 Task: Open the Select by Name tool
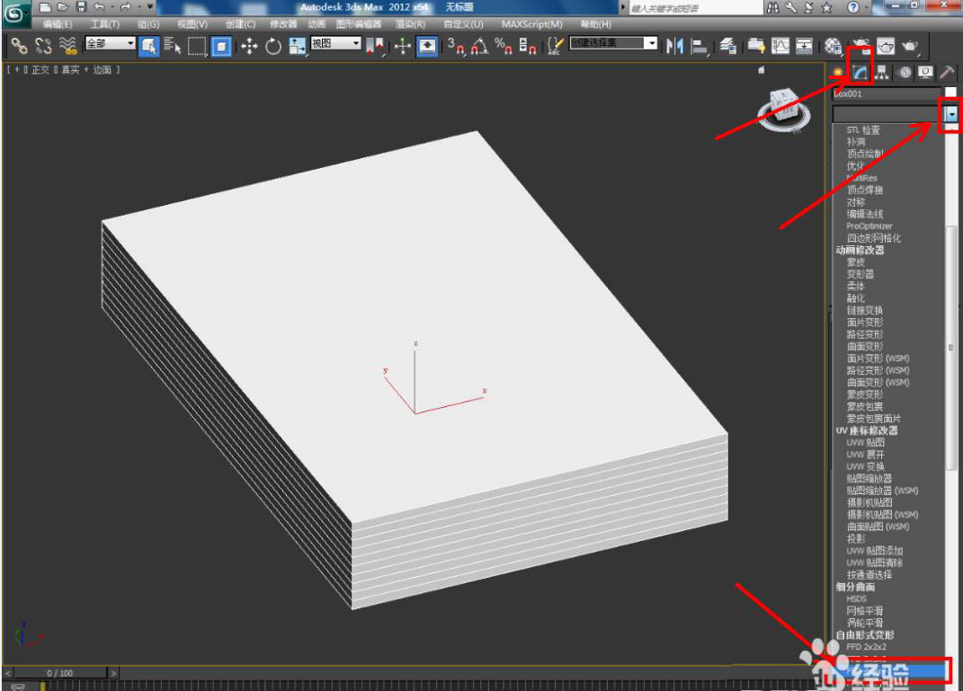(x=173, y=45)
